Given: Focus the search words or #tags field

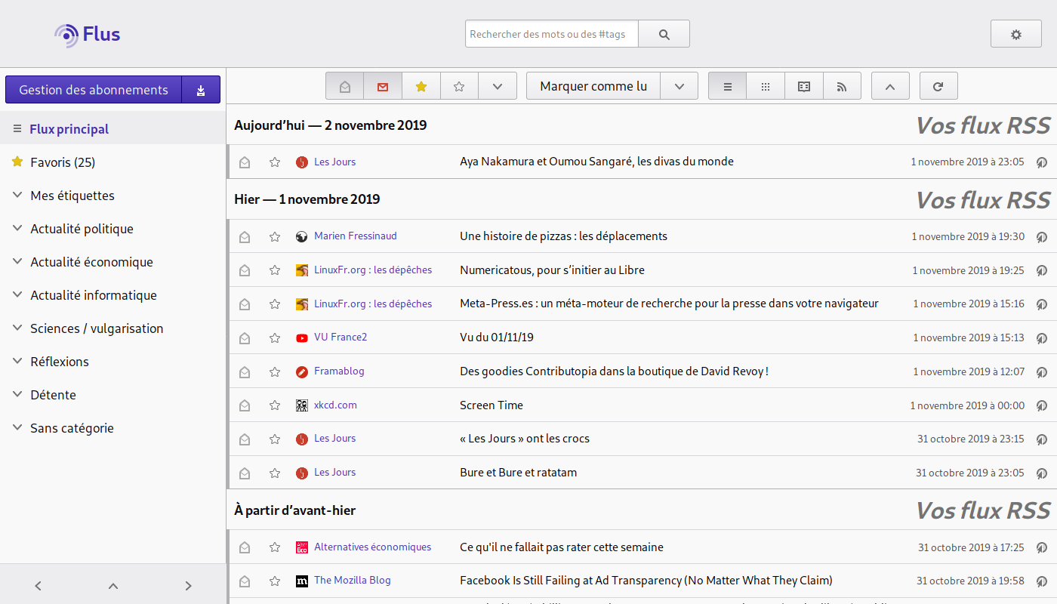Looking at the screenshot, I should click(x=551, y=34).
